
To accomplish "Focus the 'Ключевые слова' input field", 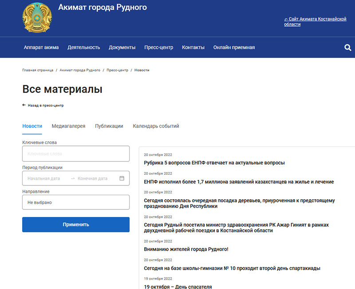I will [76, 153].
